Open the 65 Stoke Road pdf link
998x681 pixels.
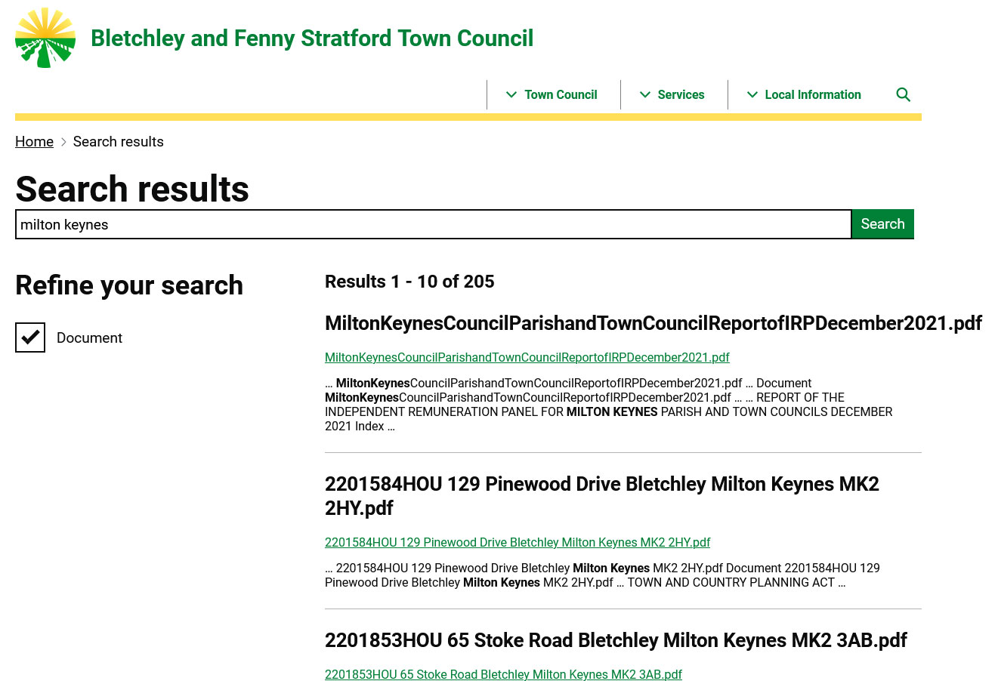503,674
